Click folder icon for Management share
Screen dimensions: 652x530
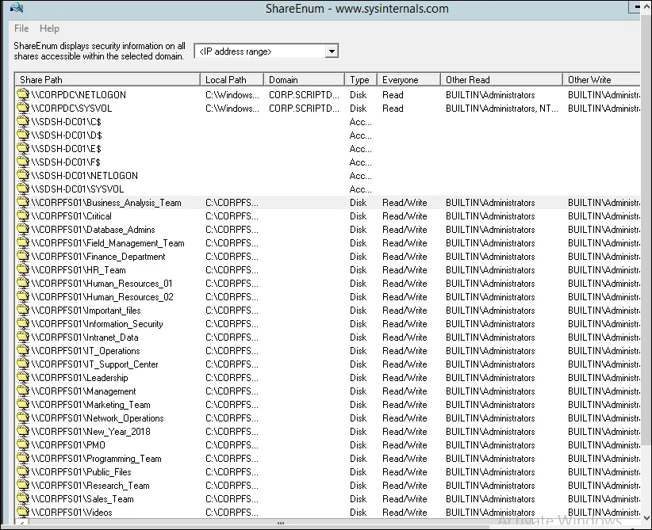tap(23, 391)
